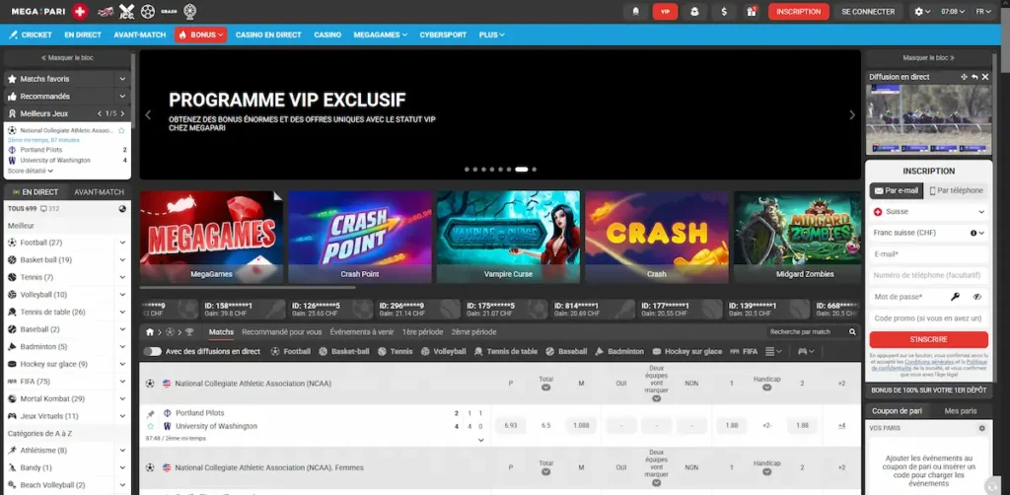Select Par téléphone registration option
Image resolution: width=1010 pixels, height=495 pixels.
tap(956, 190)
